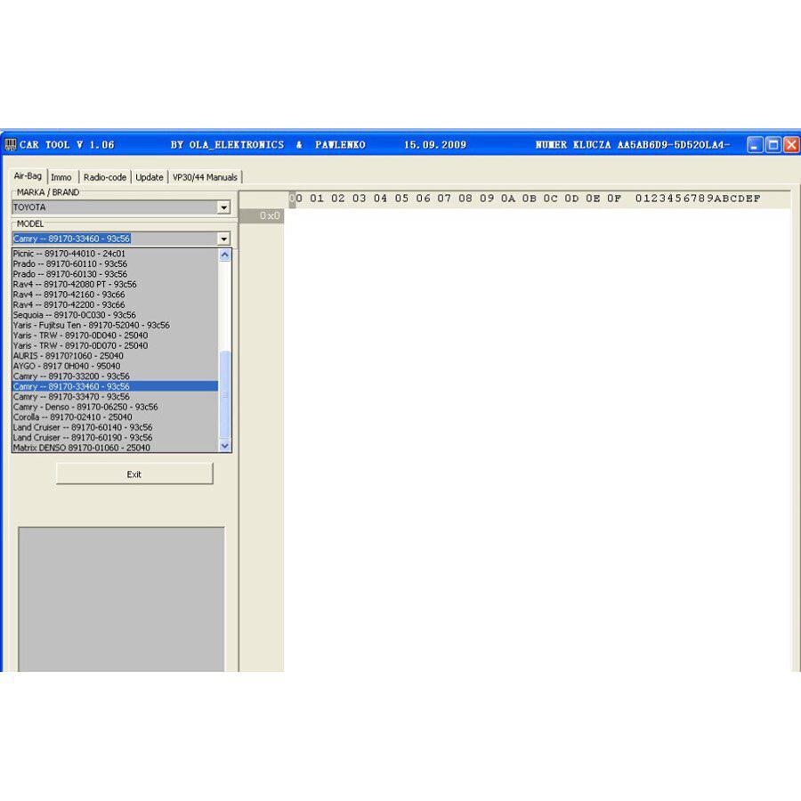
Task: Select Rav4 -- 89170-42200 - 93c66
Action: pyautogui.click(x=115, y=304)
